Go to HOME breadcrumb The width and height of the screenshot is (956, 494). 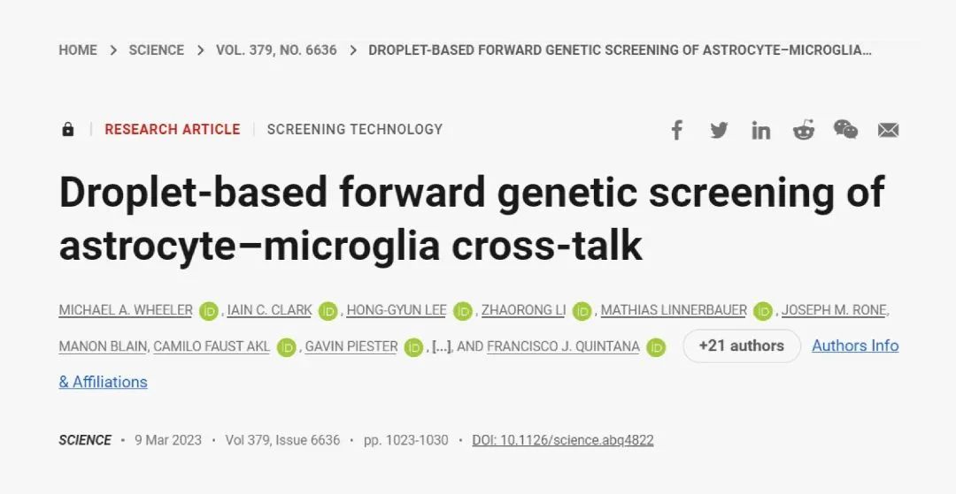tap(78, 49)
